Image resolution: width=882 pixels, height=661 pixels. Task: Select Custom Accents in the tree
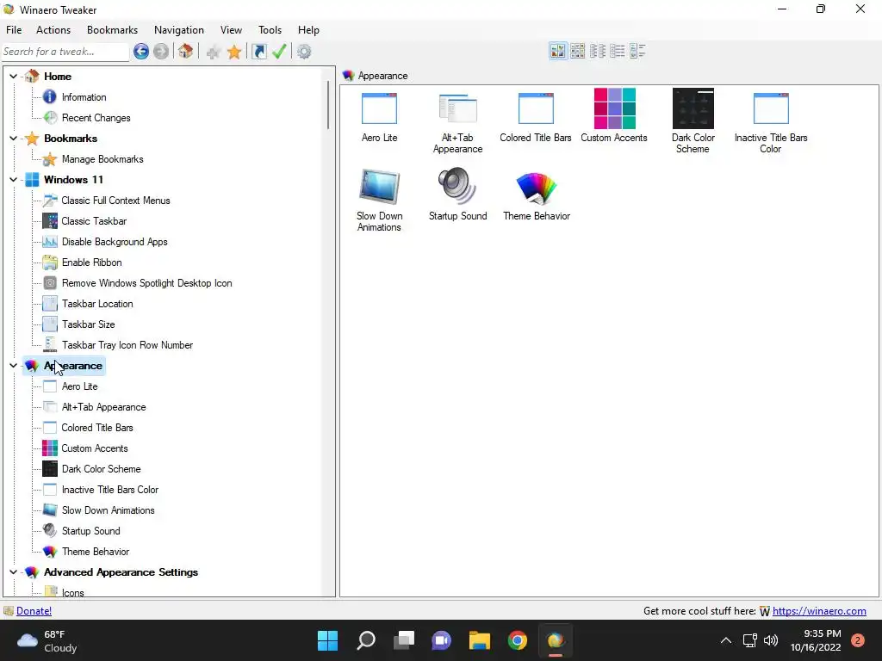(x=95, y=448)
